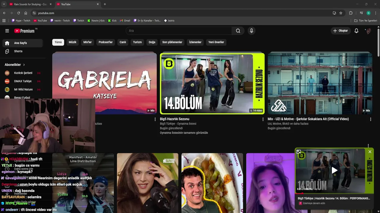Click Oynatma listesinin tamamını görüntüle link
This screenshot has width=380, height=213.
[184, 133]
